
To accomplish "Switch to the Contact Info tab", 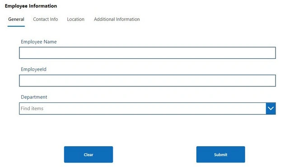I will click(x=45, y=19).
